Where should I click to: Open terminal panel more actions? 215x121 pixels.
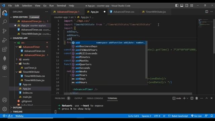pyautogui.click(x=202, y=98)
